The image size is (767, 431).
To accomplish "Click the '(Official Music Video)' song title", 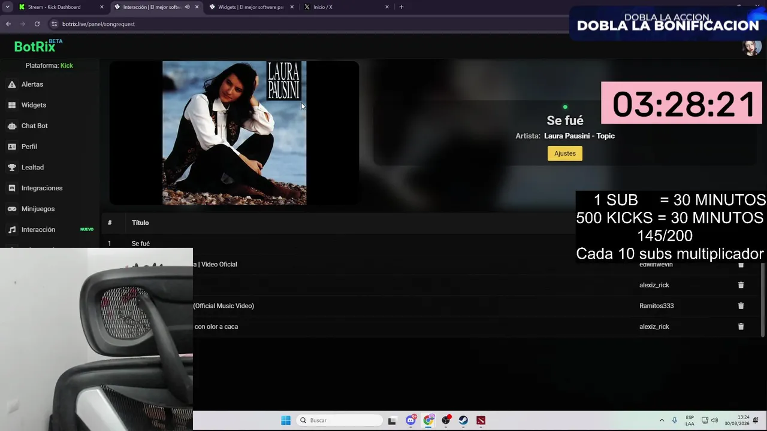I will [224, 306].
